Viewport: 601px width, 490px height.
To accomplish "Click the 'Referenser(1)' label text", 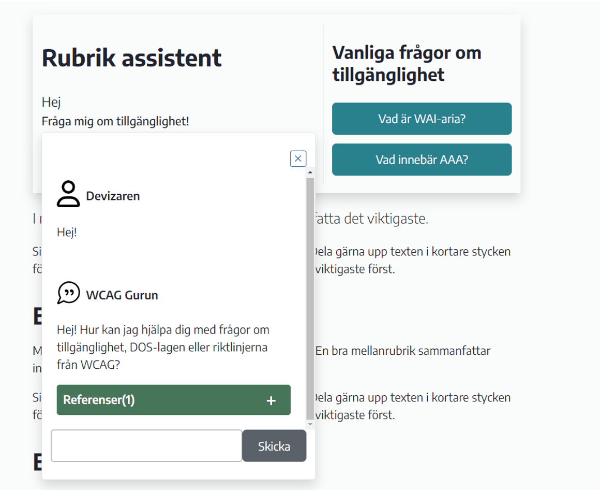I will [x=99, y=400].
